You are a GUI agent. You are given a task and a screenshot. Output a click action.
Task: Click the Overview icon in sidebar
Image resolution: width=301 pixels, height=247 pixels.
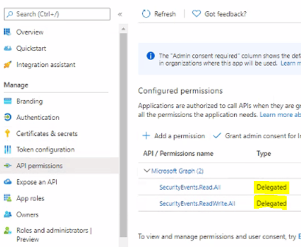7,32
